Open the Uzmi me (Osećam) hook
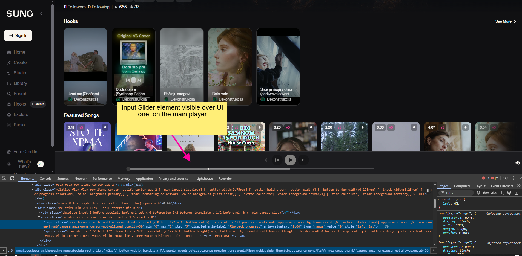The width and height of the screenshot is (522, 256). pyautogui.click(x=85, y=67)
